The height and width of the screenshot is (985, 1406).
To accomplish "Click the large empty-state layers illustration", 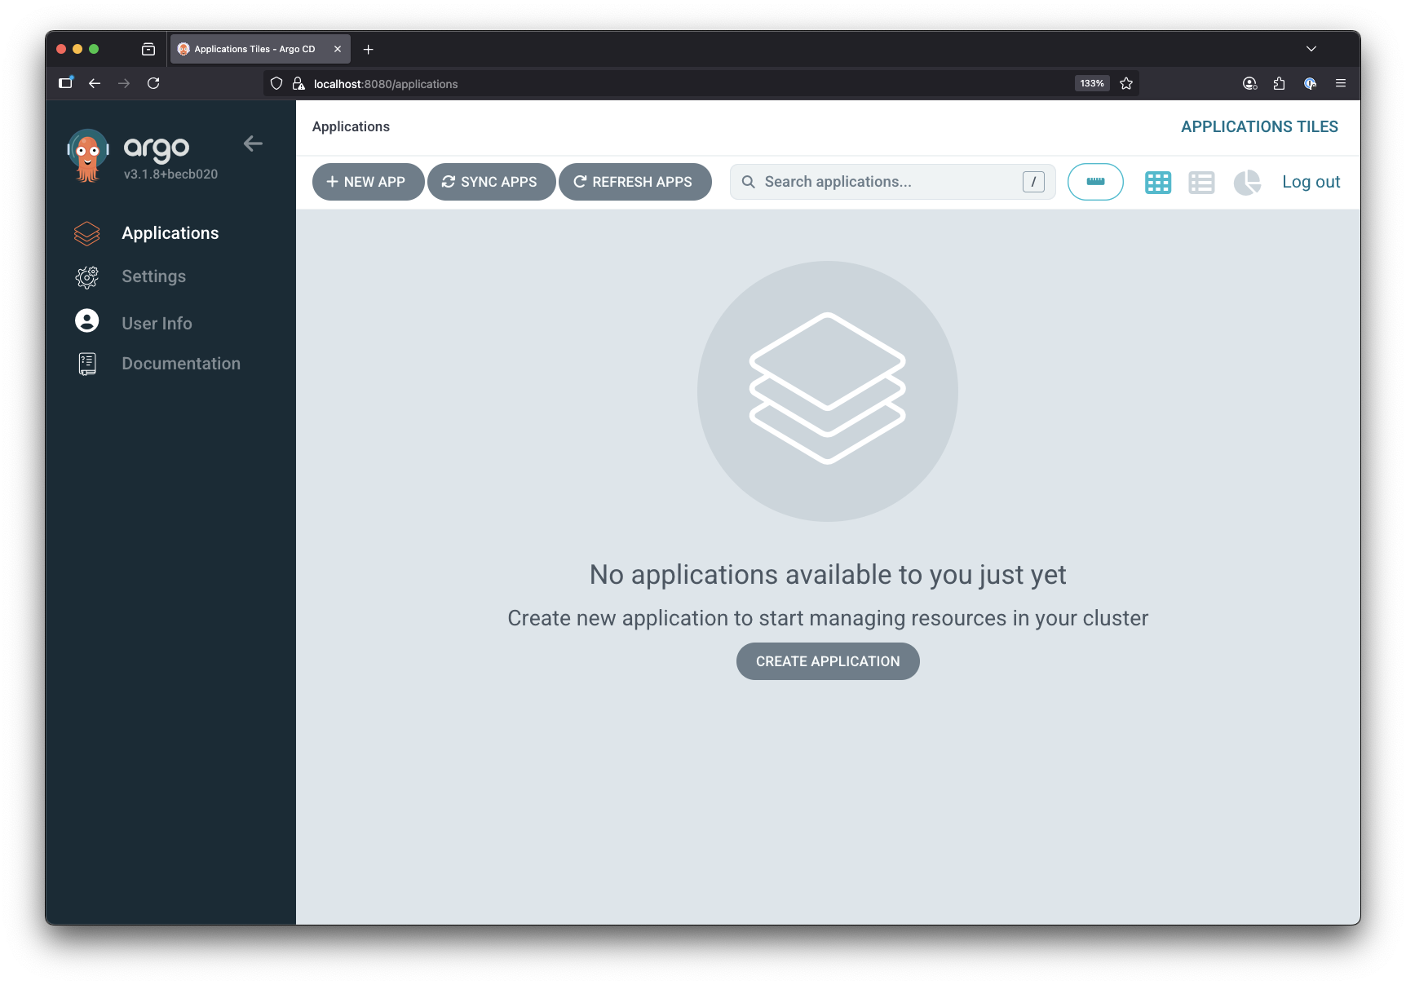I will pos(828,391).
